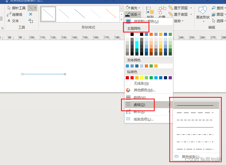Pick the standard purple color swatch
226x165 pixels.
point(170,78)
